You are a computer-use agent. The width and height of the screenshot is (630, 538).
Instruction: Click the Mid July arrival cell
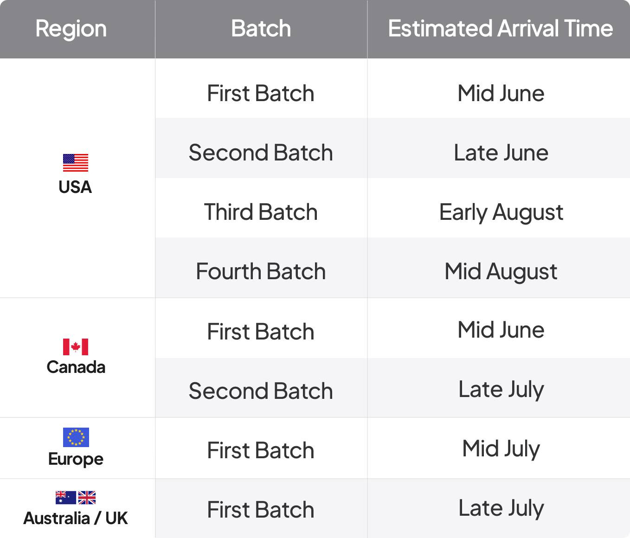pos(499,448)
